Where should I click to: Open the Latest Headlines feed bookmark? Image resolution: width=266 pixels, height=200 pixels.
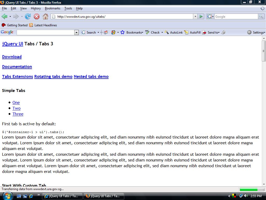point(43,25)
